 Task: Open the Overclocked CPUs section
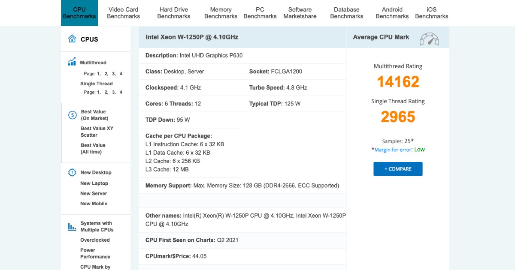[95, 240]
